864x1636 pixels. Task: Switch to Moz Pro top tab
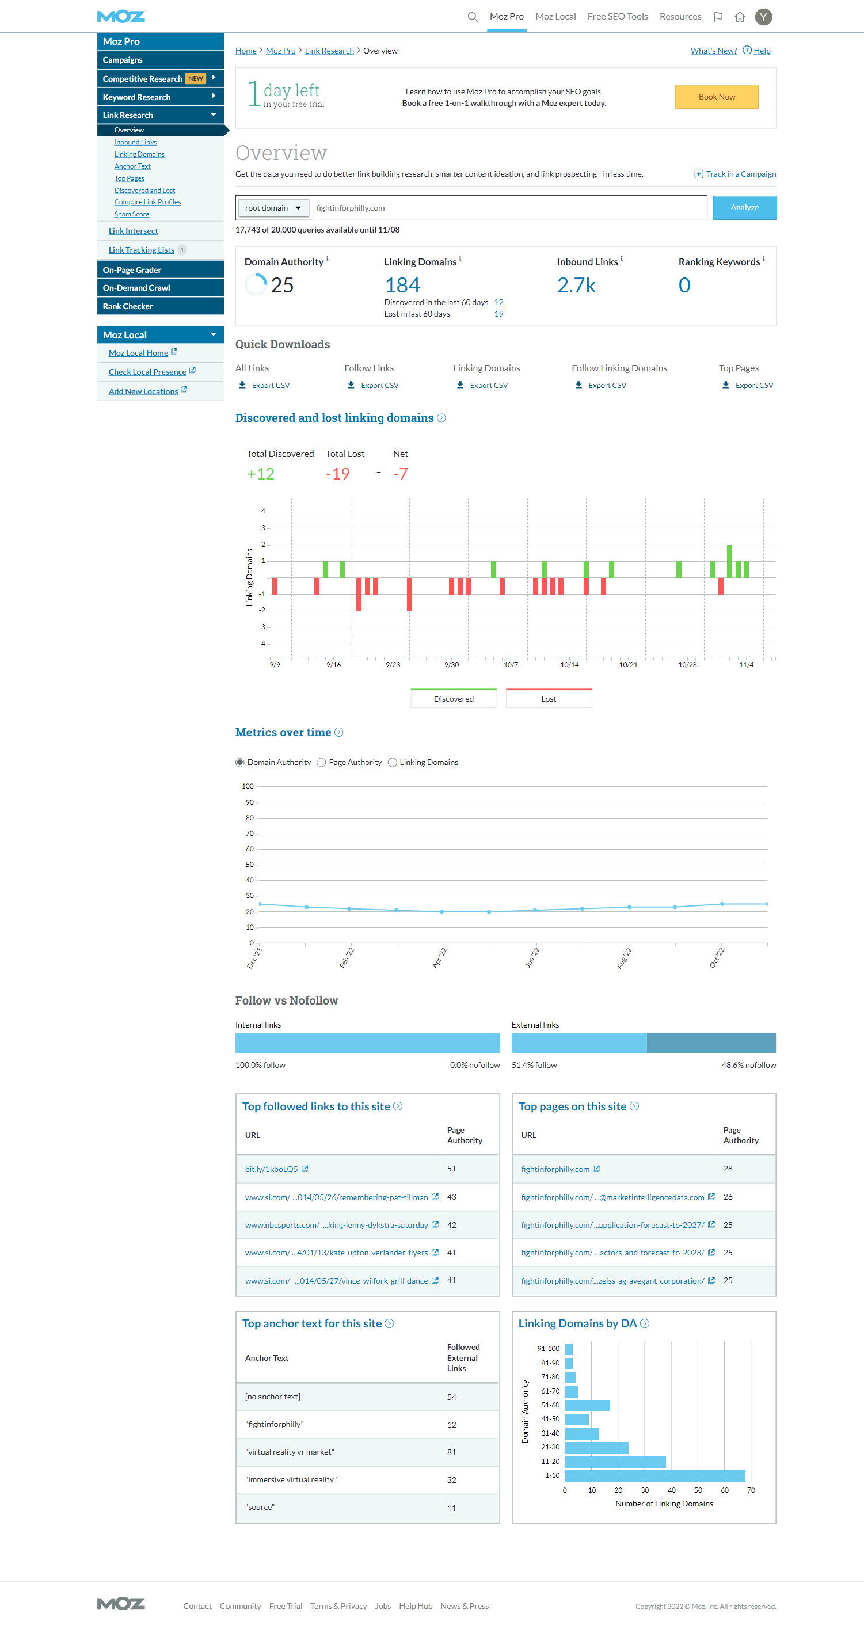(x=507, y=17)
